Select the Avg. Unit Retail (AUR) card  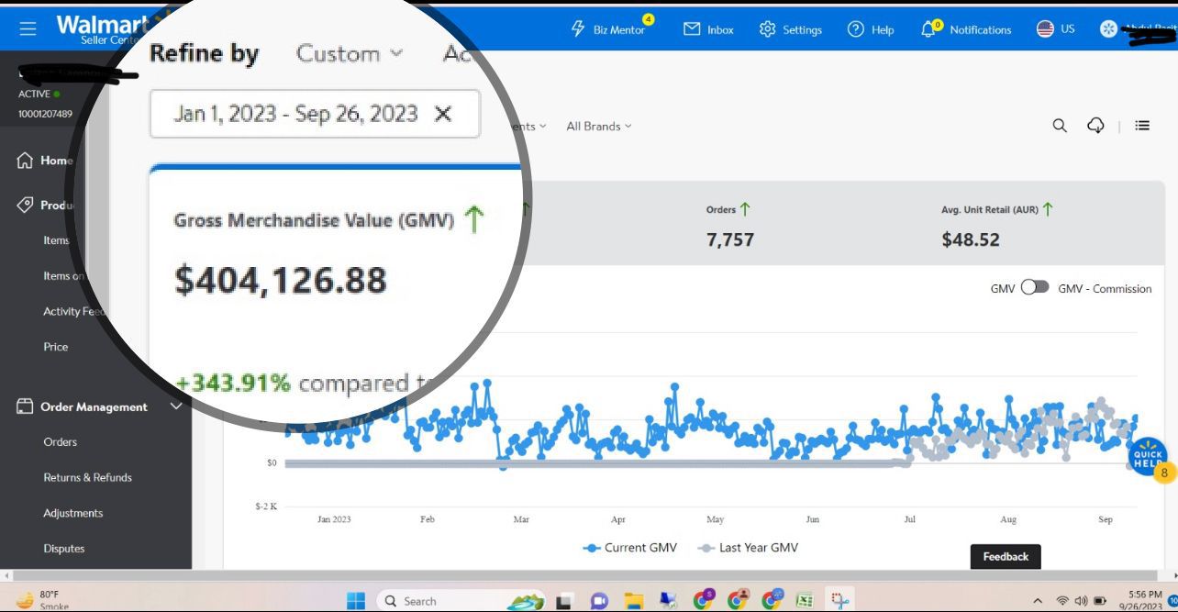[997, 226]
